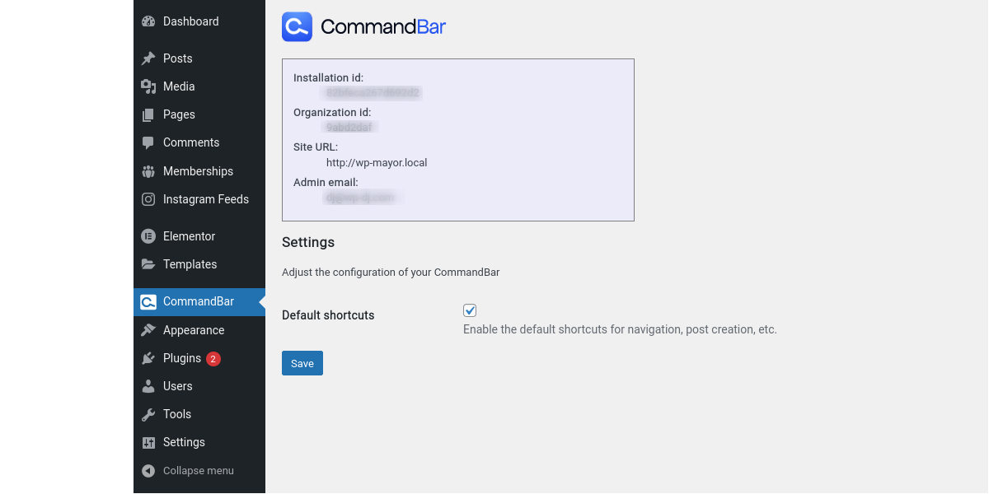Click the Settings section heading
This screenshot has width=989, height=494.
coord(308,243)
